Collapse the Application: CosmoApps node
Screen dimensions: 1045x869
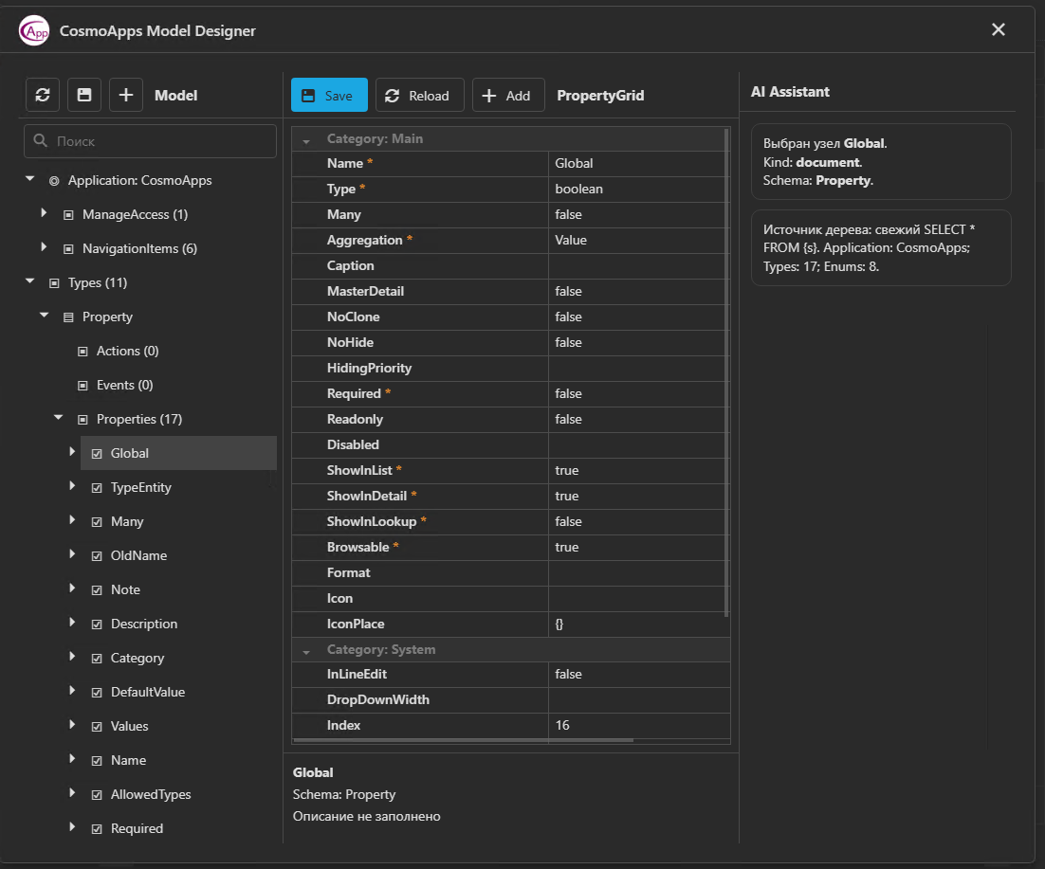tap(30, 178)
